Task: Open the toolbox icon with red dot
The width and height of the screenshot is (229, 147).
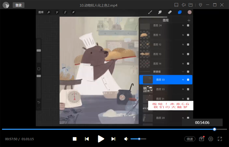Action: 202,139
